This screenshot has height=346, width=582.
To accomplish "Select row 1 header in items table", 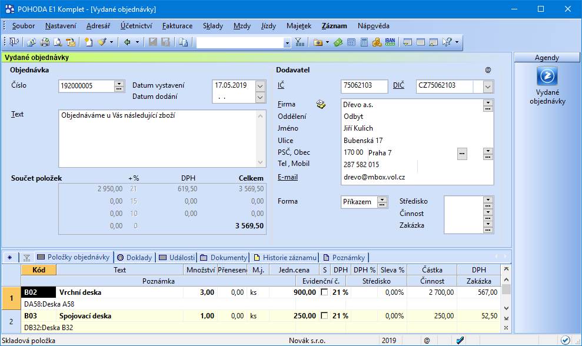I will (x=12, y=298).
